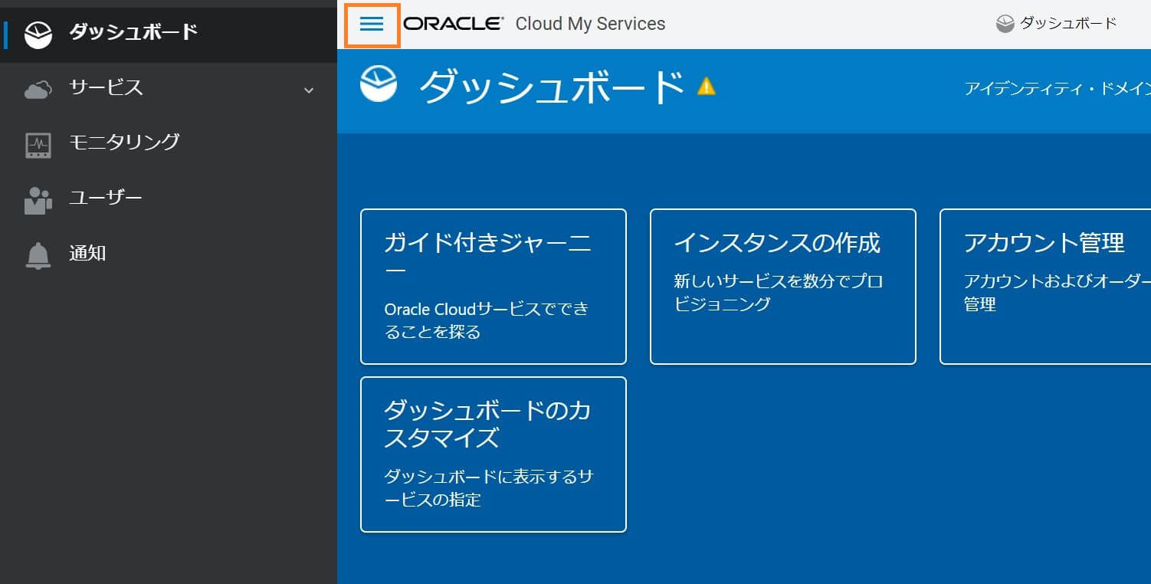Click the '新しいサービスを数分でプロビジョニング' text
This screenshot has width=1151, height=584.
(778, 293)
